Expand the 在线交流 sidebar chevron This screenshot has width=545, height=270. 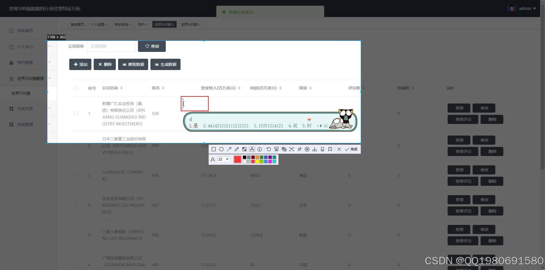point(49,108)
